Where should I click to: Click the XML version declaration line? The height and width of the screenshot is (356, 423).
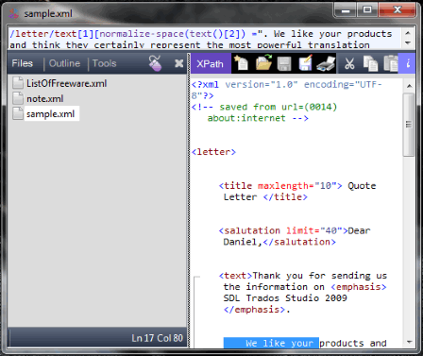(287, 90)
